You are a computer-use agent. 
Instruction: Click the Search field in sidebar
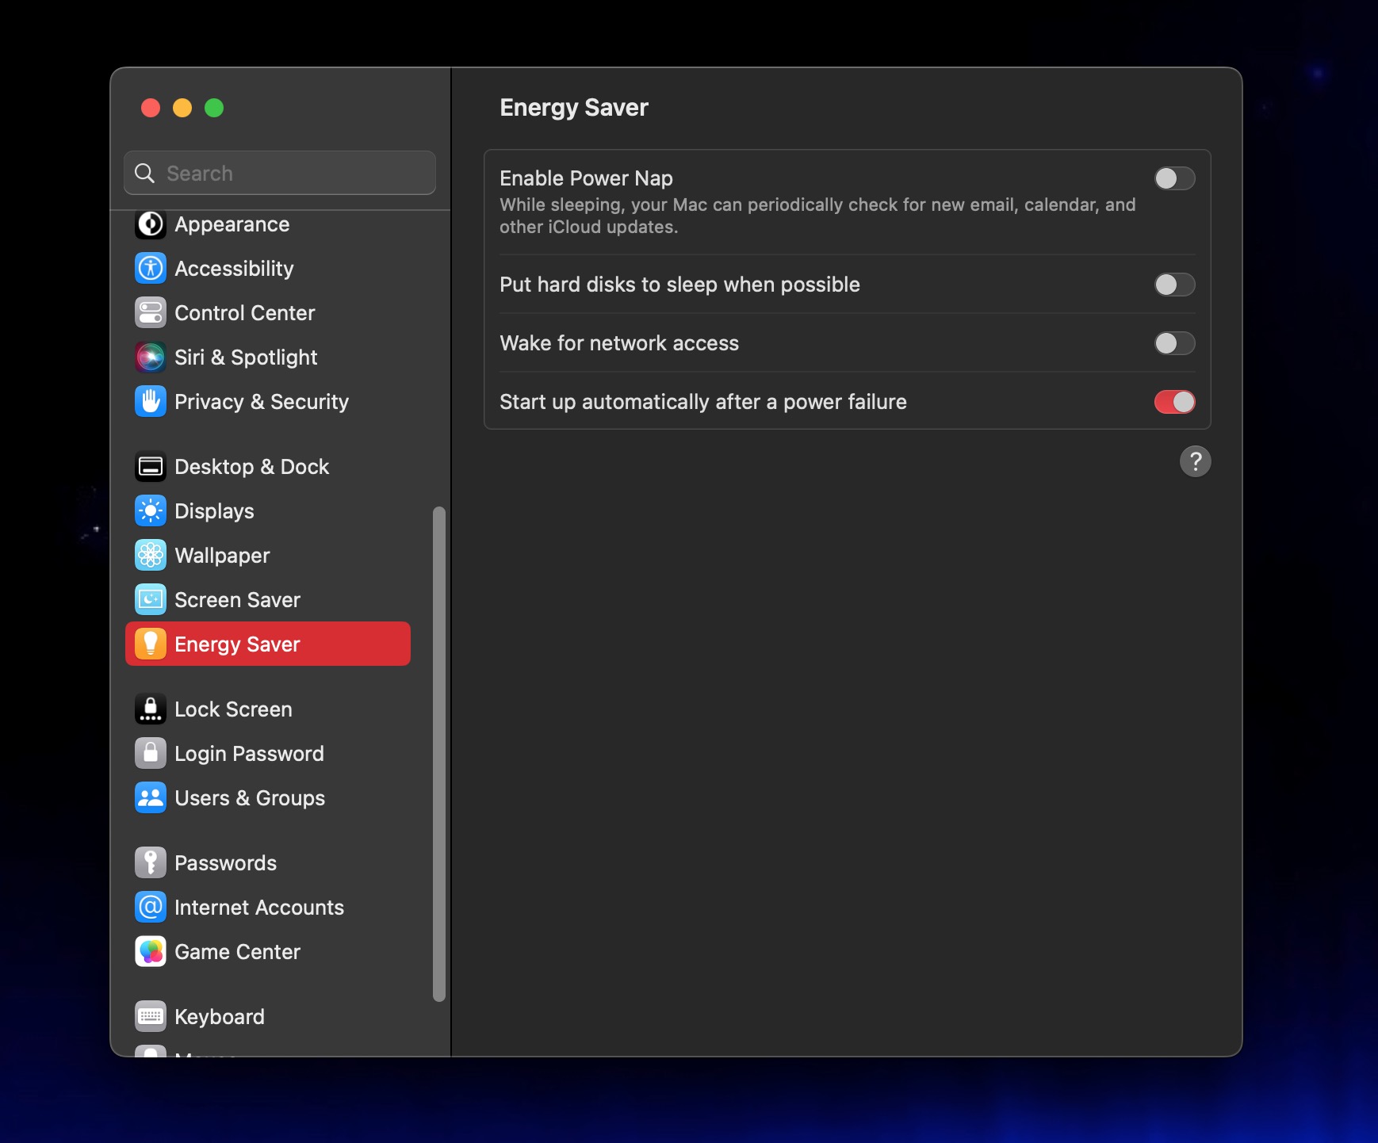(x=280, y=173)
